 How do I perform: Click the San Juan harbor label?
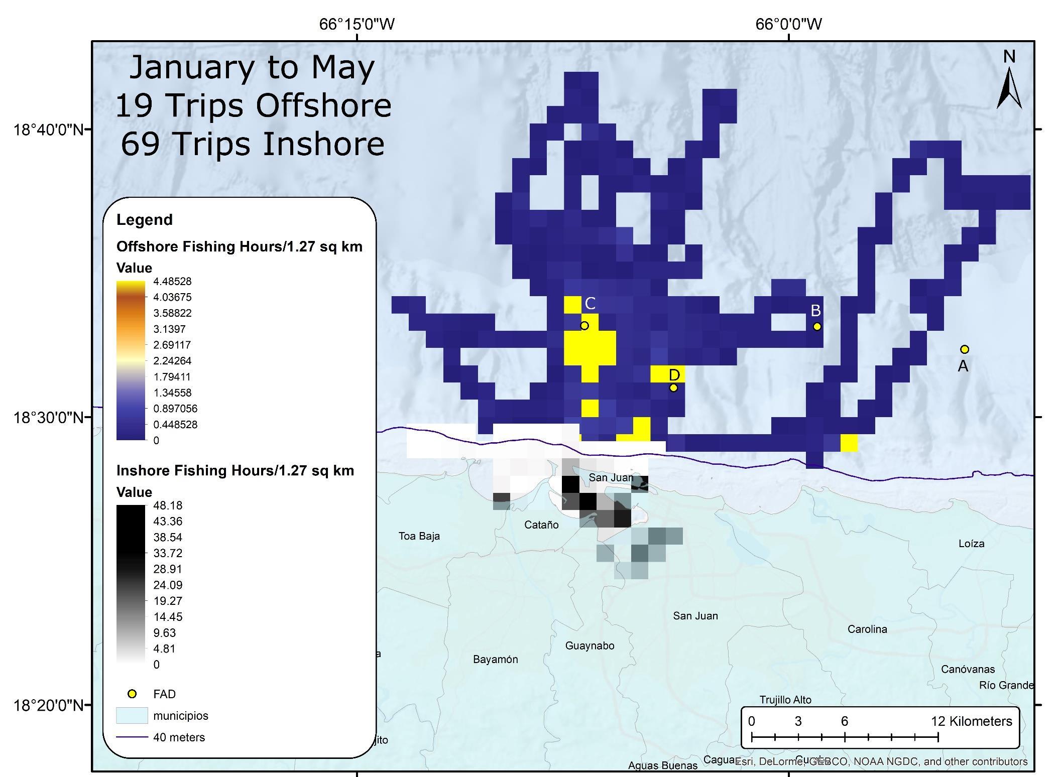[x=611, y=477]
